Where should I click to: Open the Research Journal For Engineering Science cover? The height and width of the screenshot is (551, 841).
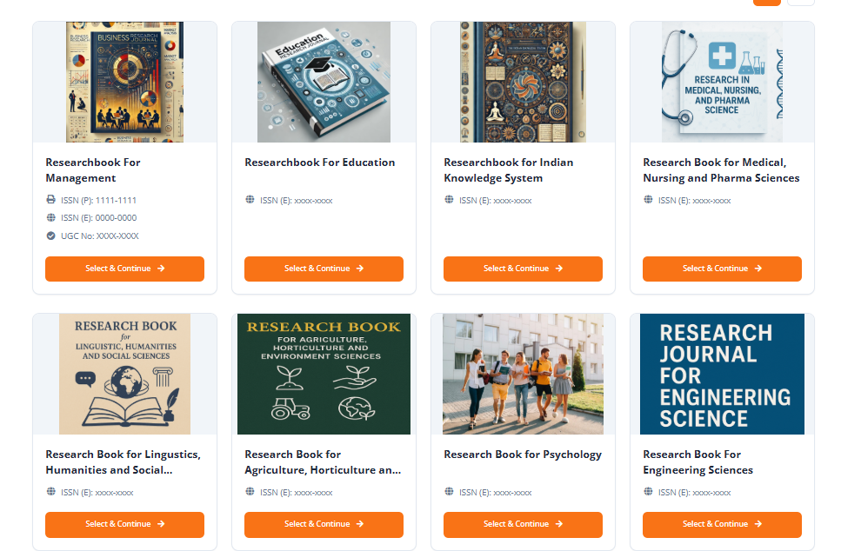722,375
